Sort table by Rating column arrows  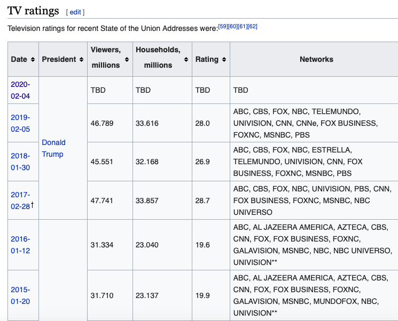point(224,59)
